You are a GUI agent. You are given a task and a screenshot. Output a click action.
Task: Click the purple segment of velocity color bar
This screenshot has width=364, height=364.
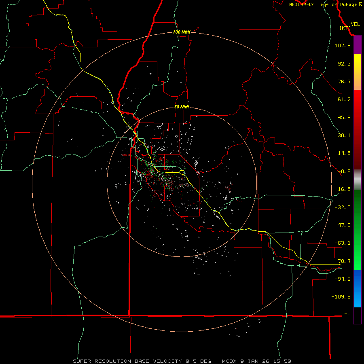357,45
